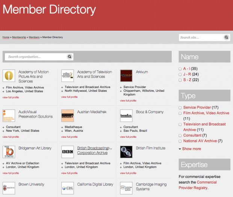Tick Film Archive, Video Archive checkbox

[x=180, y=113]
